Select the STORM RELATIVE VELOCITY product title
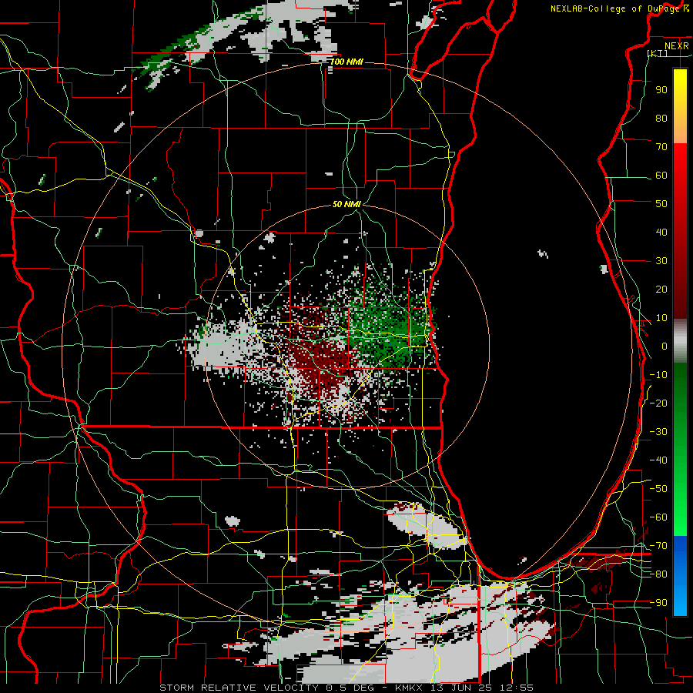 tap(241, 688)
